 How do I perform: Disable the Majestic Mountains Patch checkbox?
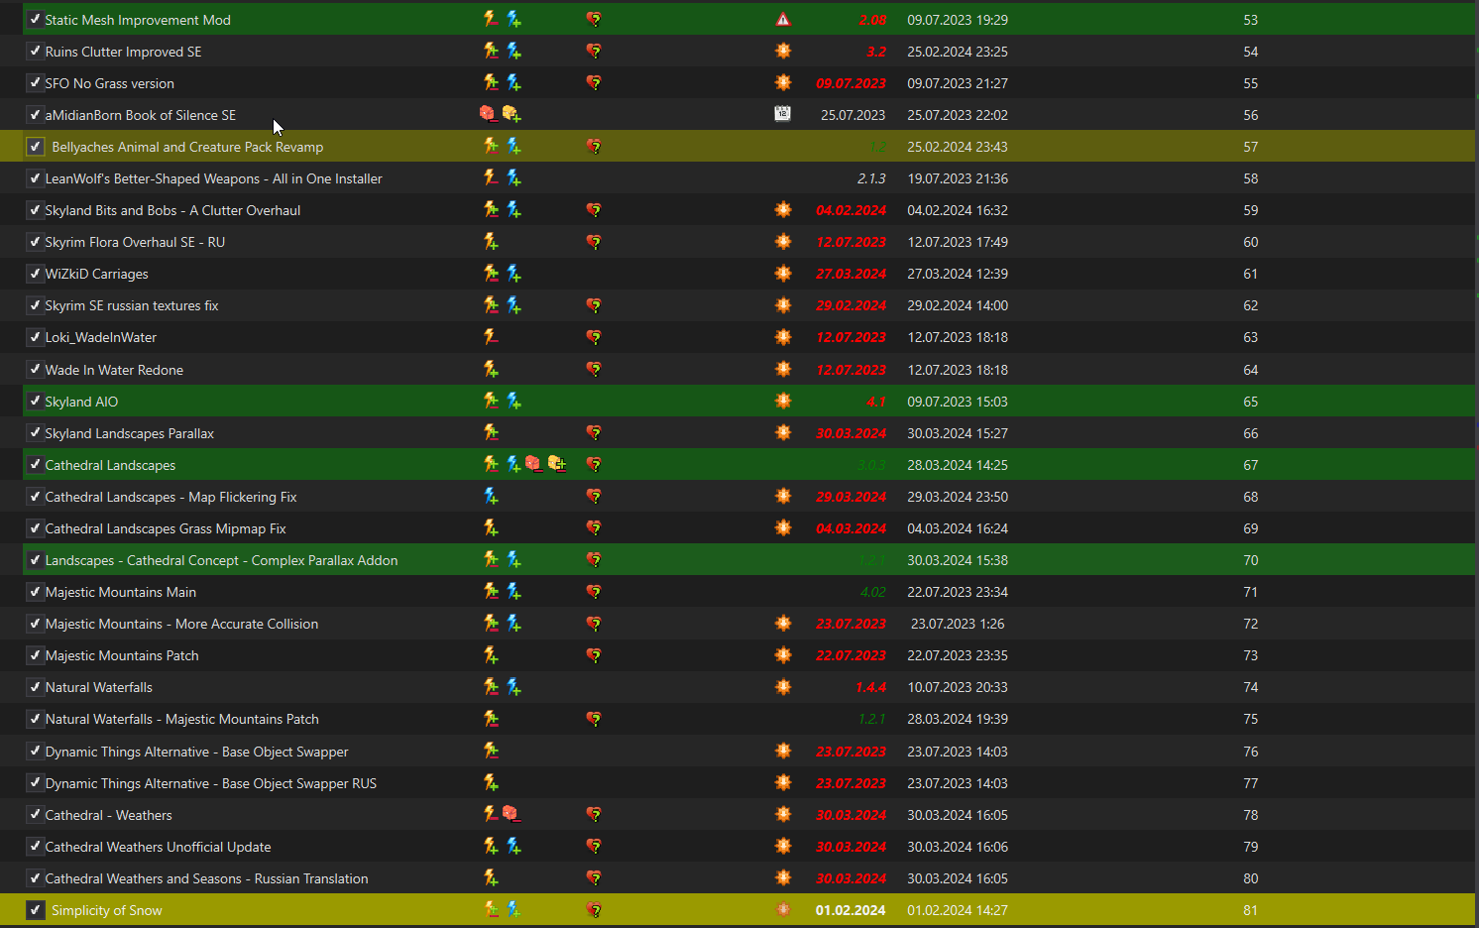(x=35, y=655)
